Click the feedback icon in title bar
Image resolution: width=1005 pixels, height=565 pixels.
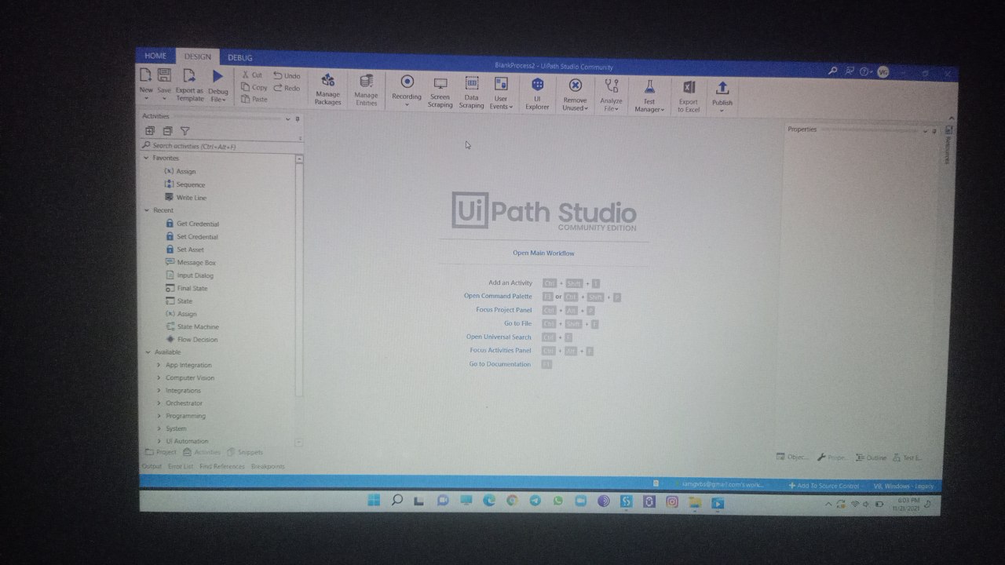pyautogui.click(x=850, y=71)
